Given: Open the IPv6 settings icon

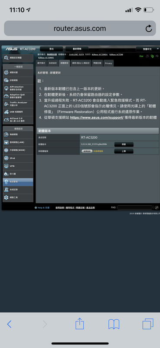Looking at the screenshot, I should click(6, 158).
